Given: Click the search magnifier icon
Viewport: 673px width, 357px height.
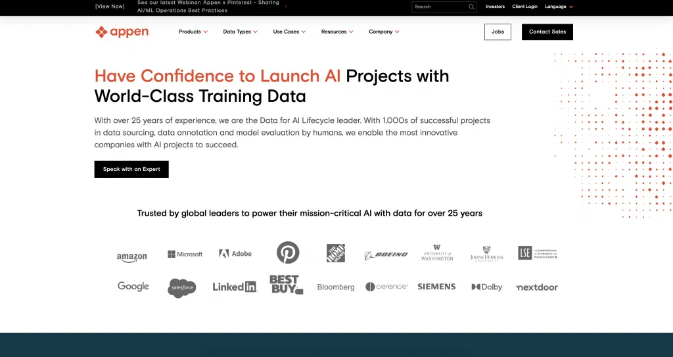Looking at the screenshot, I should coord(471,7).
